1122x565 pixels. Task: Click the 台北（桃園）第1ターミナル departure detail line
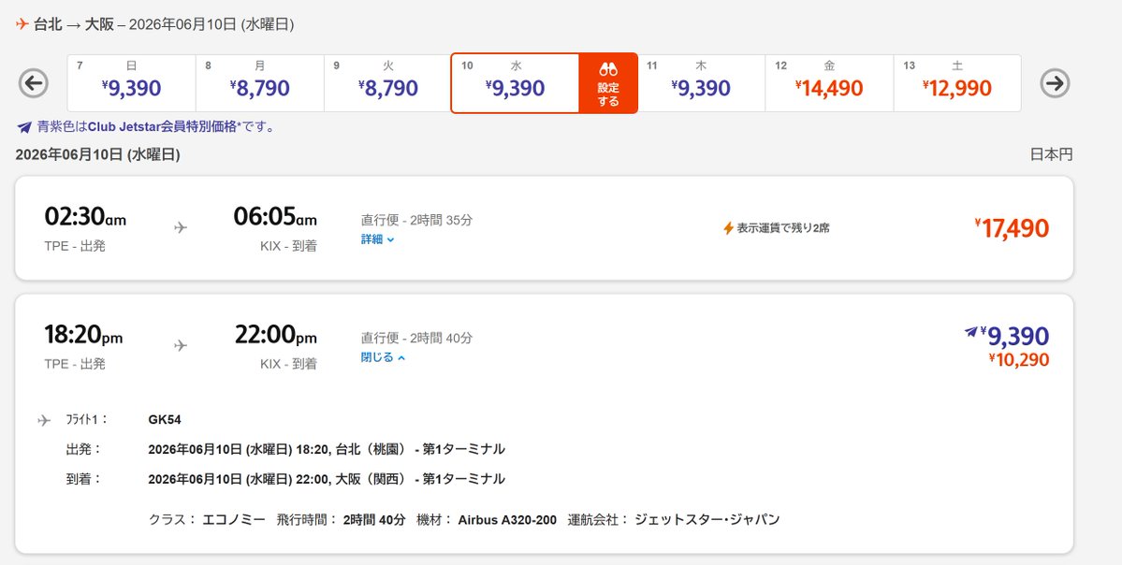tap(327, 450)
